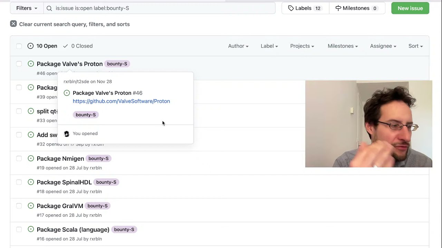Check the select all issues checkbox
The width and height of the screenshot is (442, 248).
tap(19, 46)
